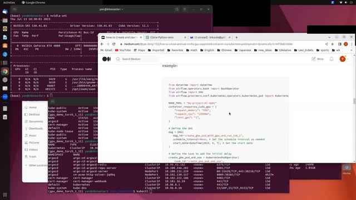Open the system status menu in top bar
Viewport: 356px width, 200px height.
345,2
